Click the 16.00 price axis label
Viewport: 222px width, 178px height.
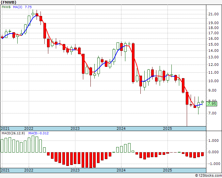coord(214,38)
